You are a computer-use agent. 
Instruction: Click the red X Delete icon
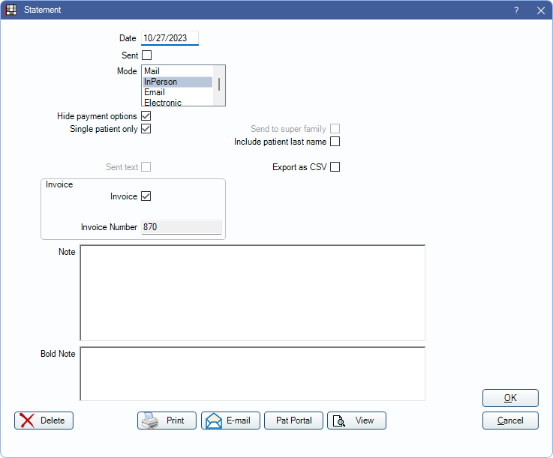27,421
